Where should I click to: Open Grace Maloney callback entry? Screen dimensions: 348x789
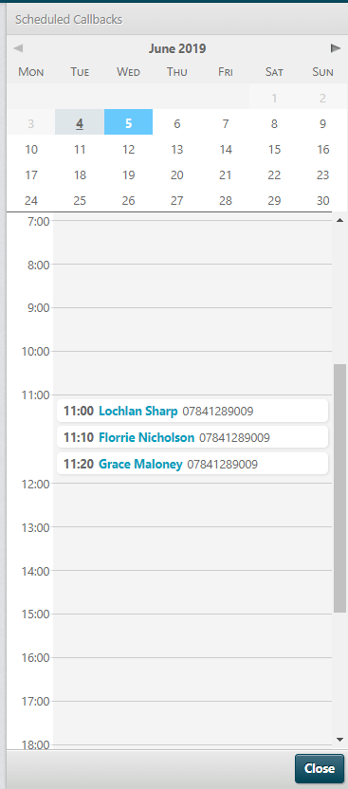[x=140, y=464]
